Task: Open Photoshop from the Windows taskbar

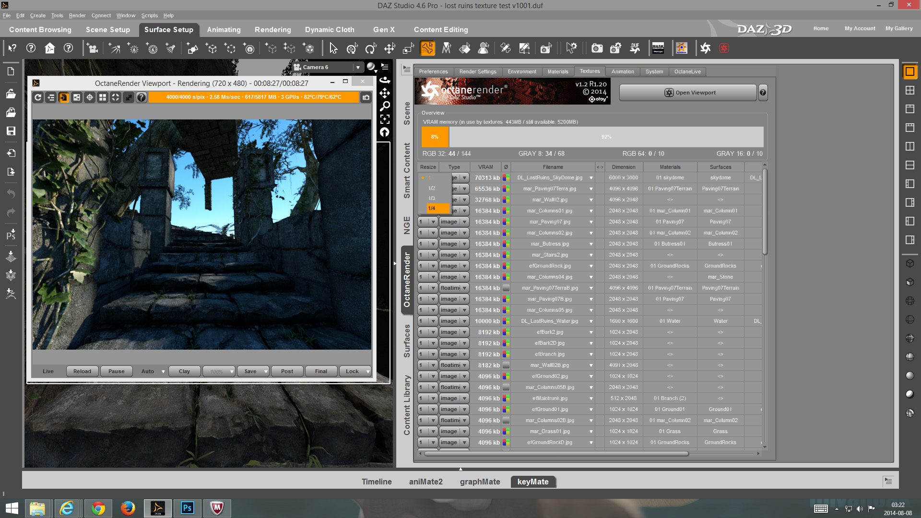Action: pos(187,508)
